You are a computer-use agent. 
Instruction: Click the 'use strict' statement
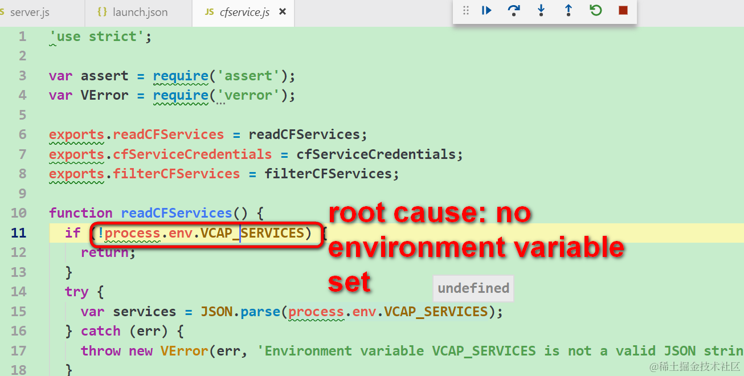click(101, 36)
